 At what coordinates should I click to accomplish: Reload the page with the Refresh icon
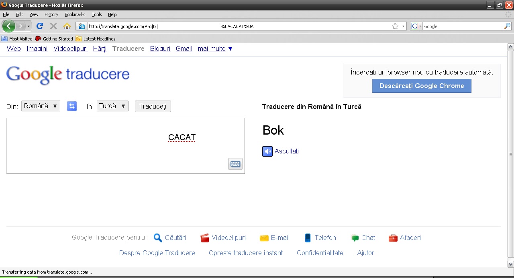tap(39, 26)
